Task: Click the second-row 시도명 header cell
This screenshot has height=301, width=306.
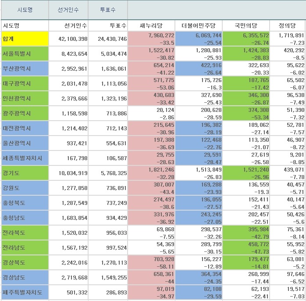Action: tap(25, 25)
